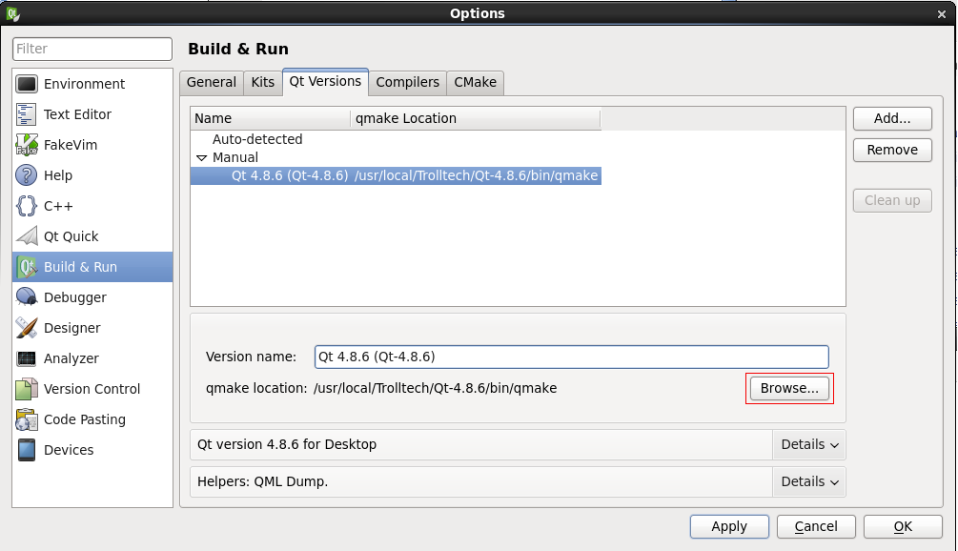Viewport: 958px width, 551px height.
Task: Click the Filter input field
Action: pyautogui.click(x=92, y=49)
